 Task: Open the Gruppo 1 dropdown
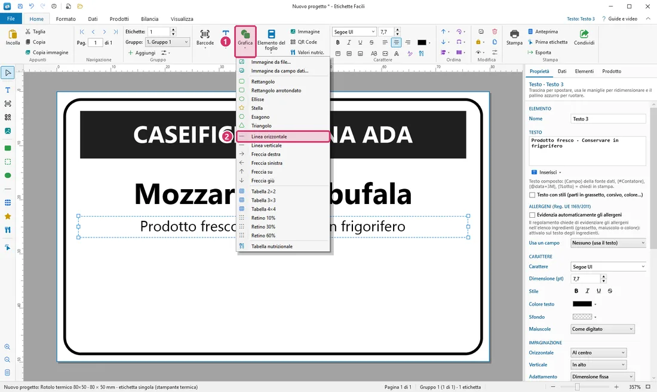point(167,42)
